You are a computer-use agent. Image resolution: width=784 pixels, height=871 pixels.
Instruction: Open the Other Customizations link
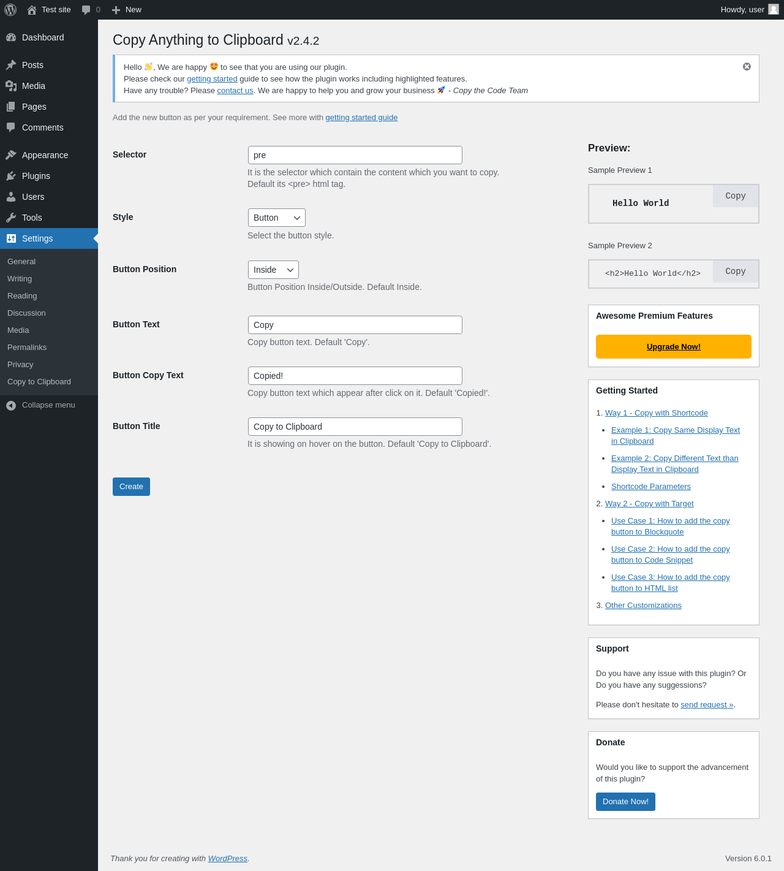[x=643, y=606]
